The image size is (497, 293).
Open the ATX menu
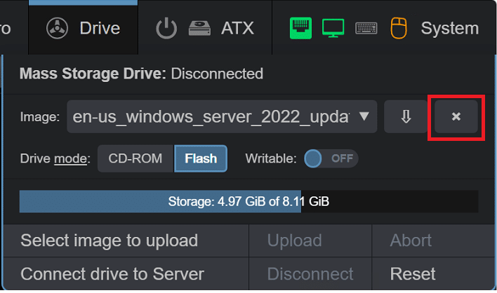pyautogui.click(x=205, y=28)
